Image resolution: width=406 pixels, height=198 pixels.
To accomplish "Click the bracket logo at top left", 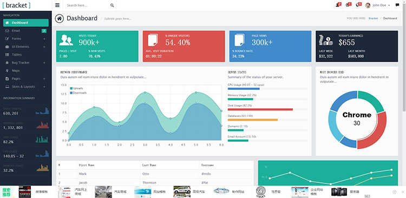I will (16, 5).
